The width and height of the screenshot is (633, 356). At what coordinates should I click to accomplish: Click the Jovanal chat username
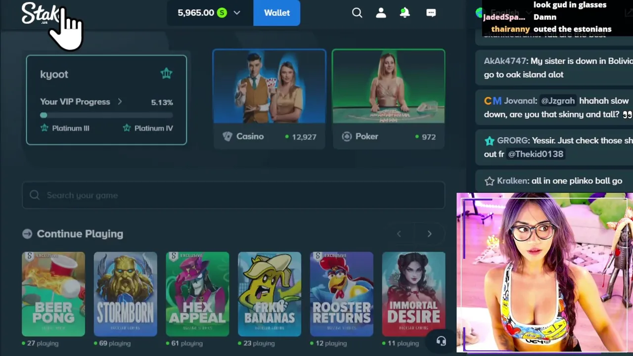tap(520, 101)
